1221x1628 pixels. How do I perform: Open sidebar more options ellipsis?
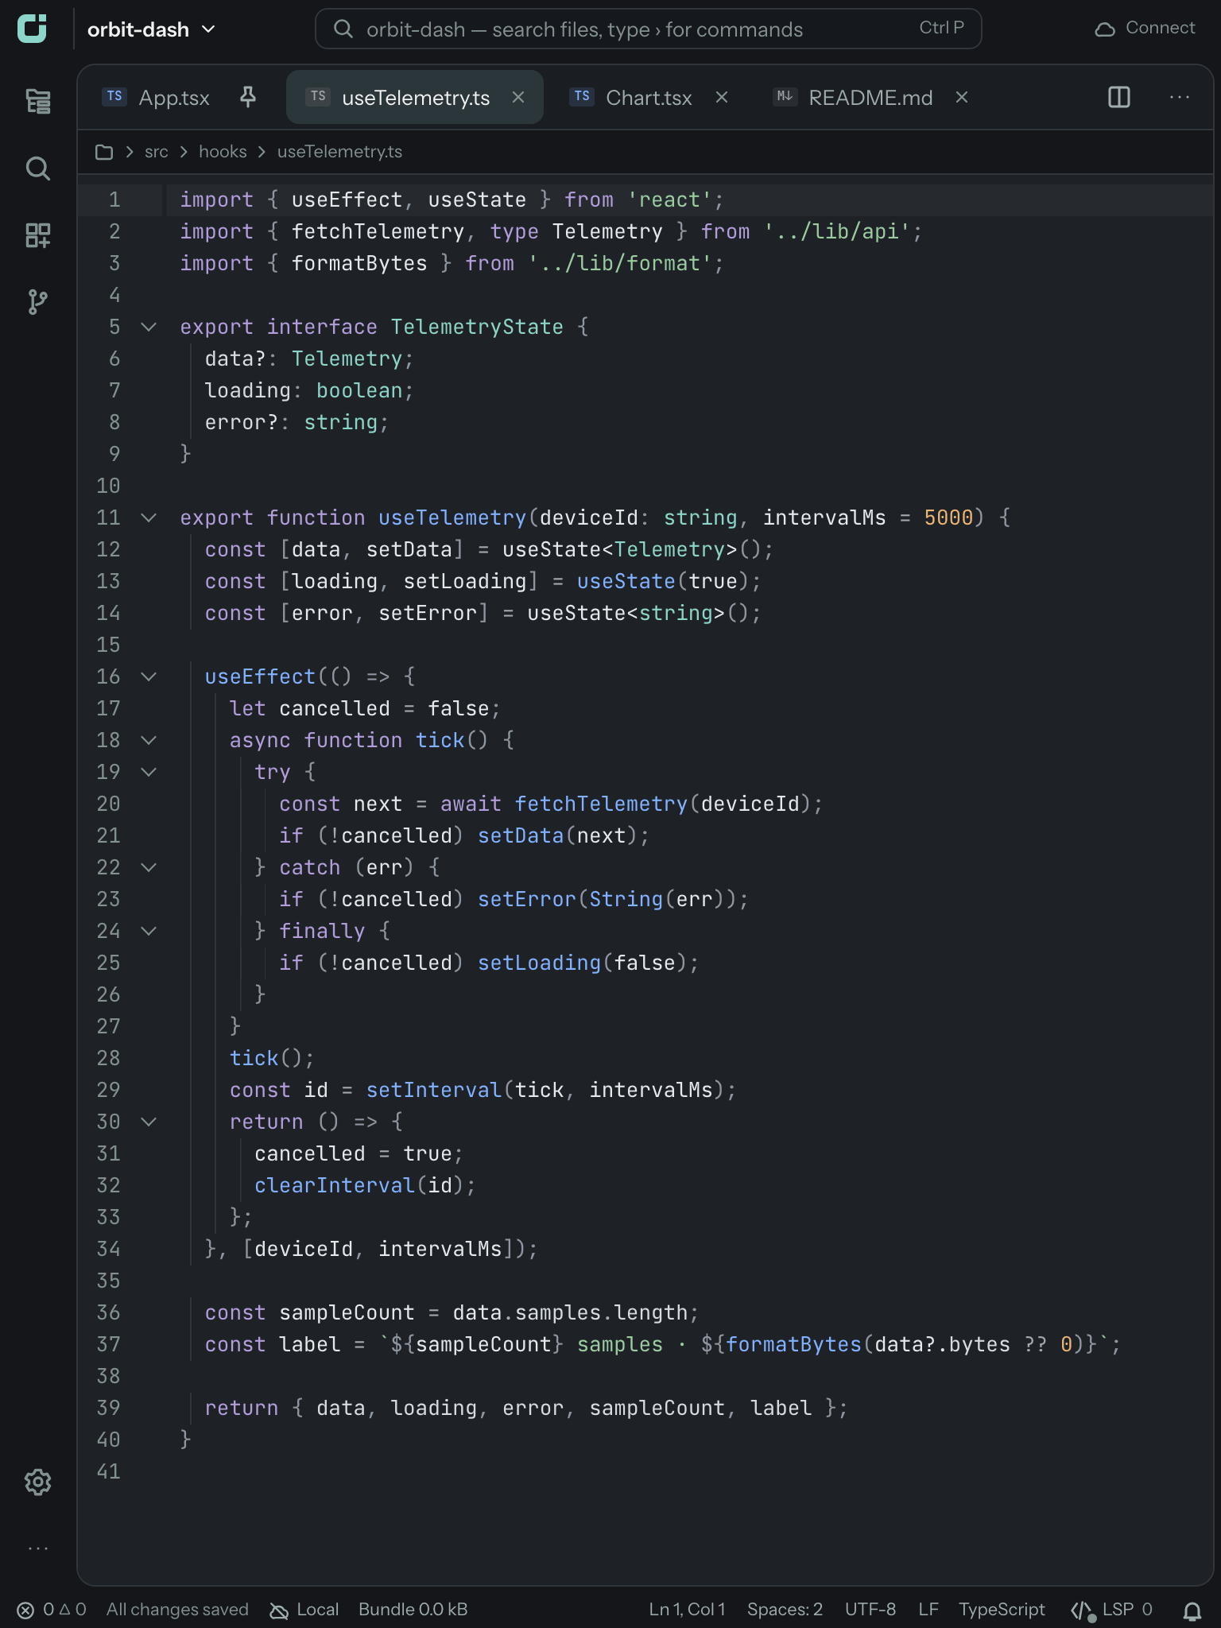[x=37, y=1549]
